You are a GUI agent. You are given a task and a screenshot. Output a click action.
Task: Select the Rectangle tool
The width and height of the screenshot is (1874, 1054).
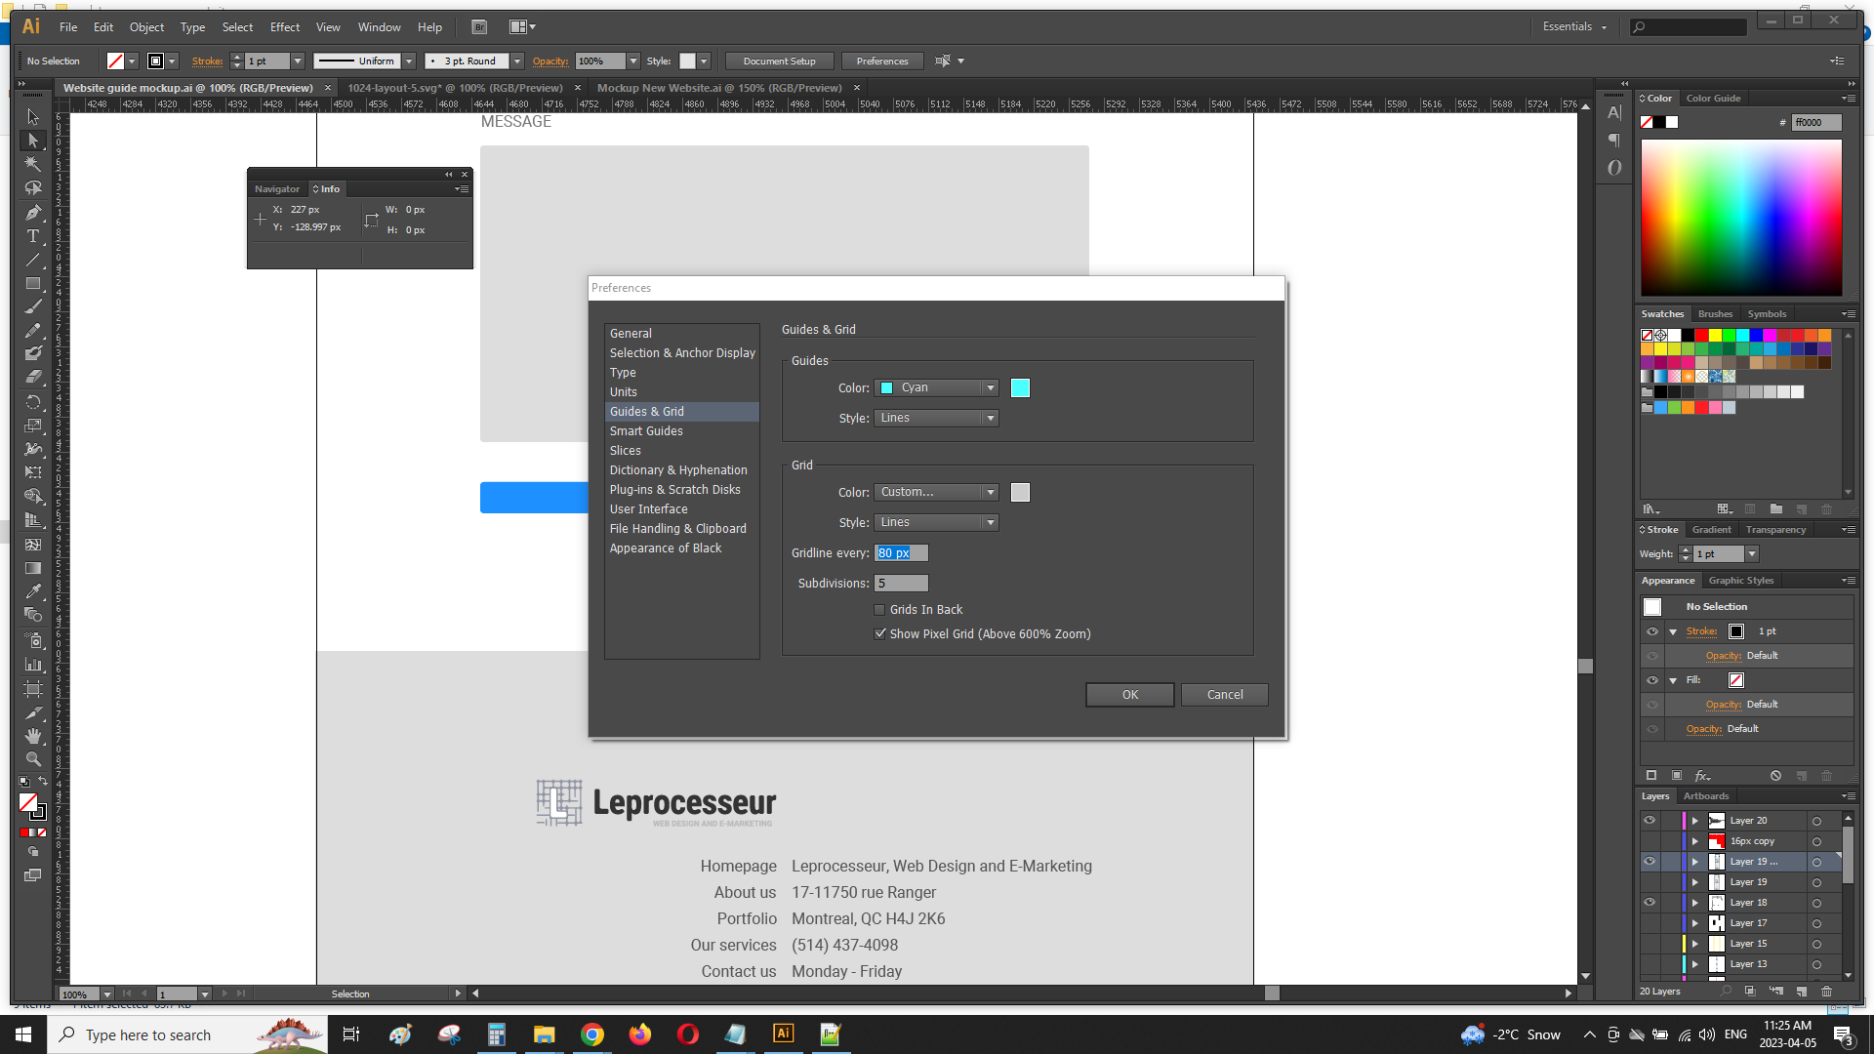tap(32, 284)
